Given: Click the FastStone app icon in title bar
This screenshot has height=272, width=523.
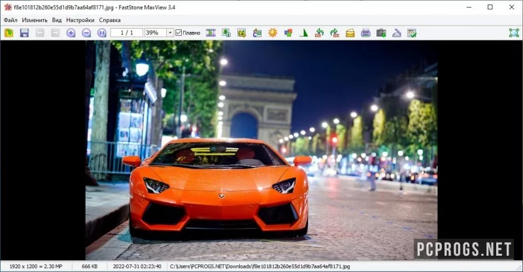Looking at the screenshot, I should click(8, 7).
